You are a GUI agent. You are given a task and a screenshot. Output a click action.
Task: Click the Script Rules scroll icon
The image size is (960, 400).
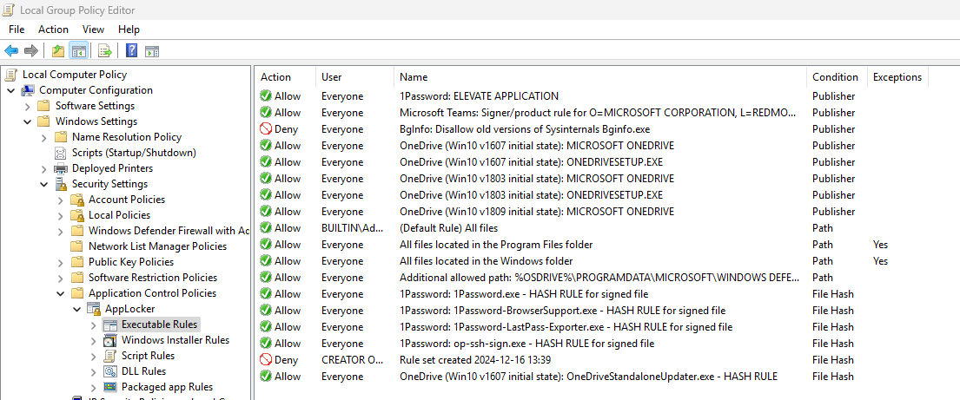click(110, 356)
